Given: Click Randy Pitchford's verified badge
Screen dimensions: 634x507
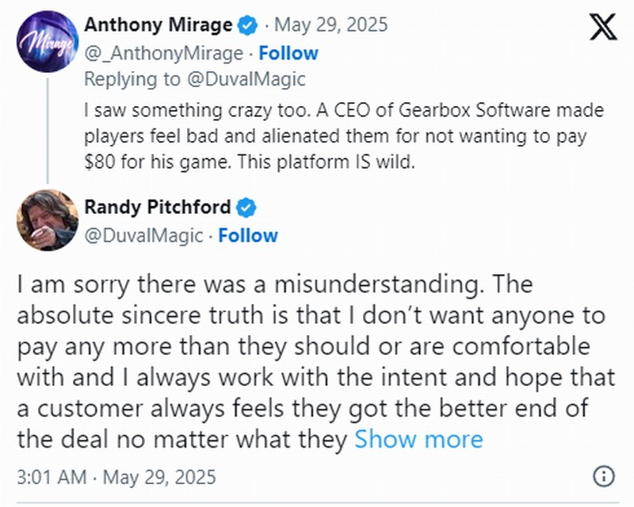Looking at the screenshot, I should pos(248,208).
